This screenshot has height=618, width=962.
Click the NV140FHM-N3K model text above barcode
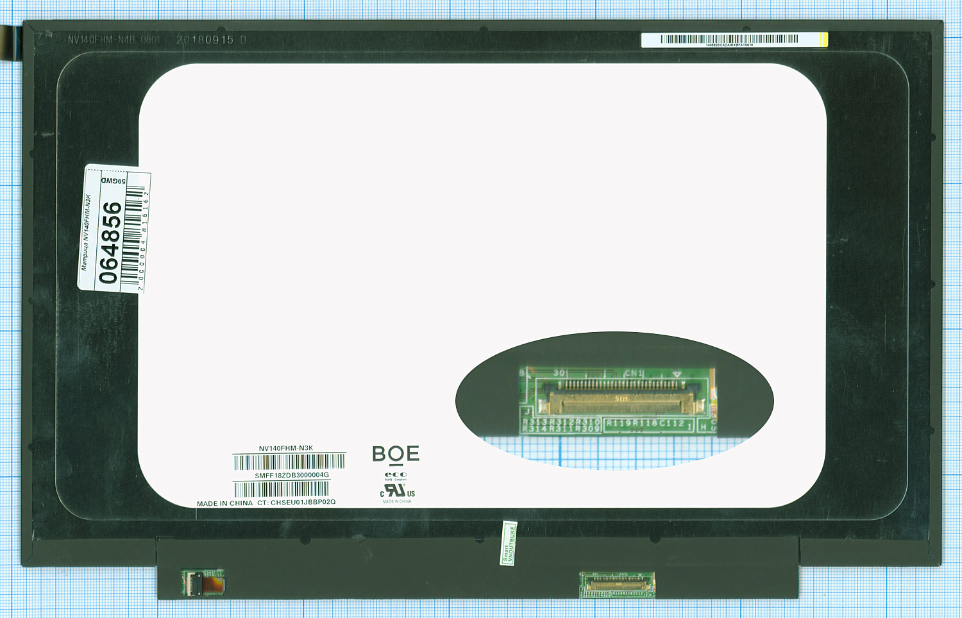pyautogui.click(x=286, y=448)
